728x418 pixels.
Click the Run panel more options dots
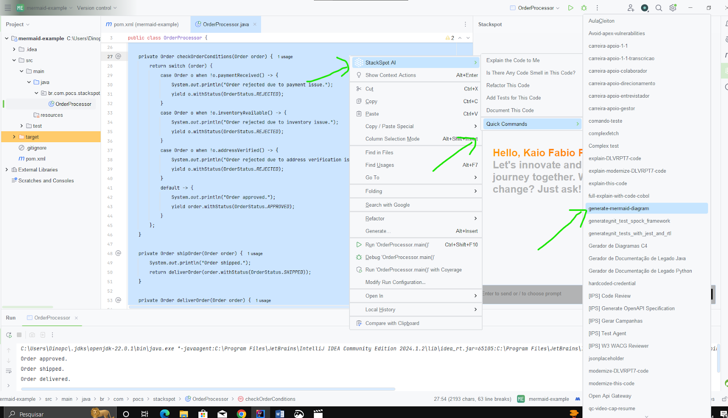click(52, 335)
